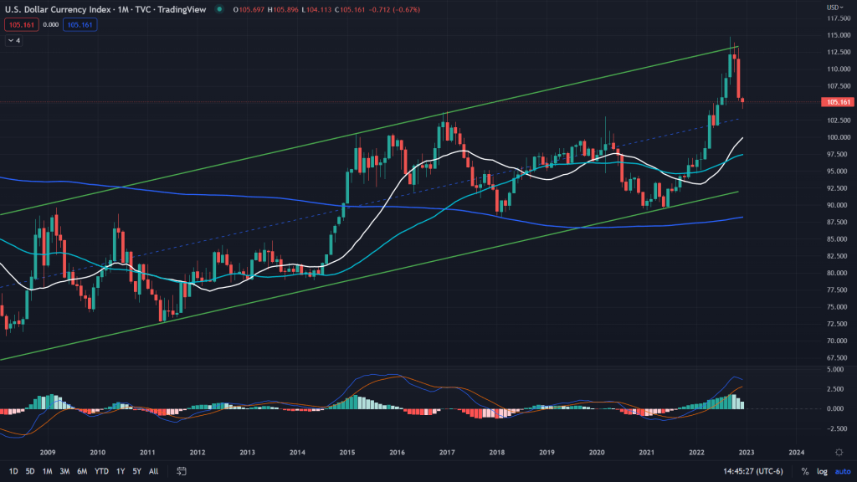Screen dimensions: 857x482
Task: Expand the collapsed indicators legend
Action: [14, 40]
